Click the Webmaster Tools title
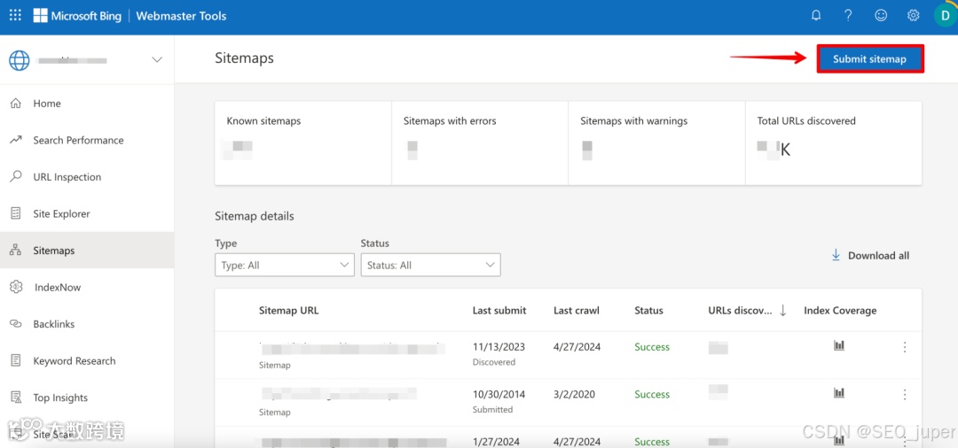This screenshot has width=958, height=448. 181,16
